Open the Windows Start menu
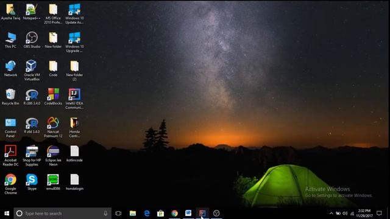 (7, 214)
